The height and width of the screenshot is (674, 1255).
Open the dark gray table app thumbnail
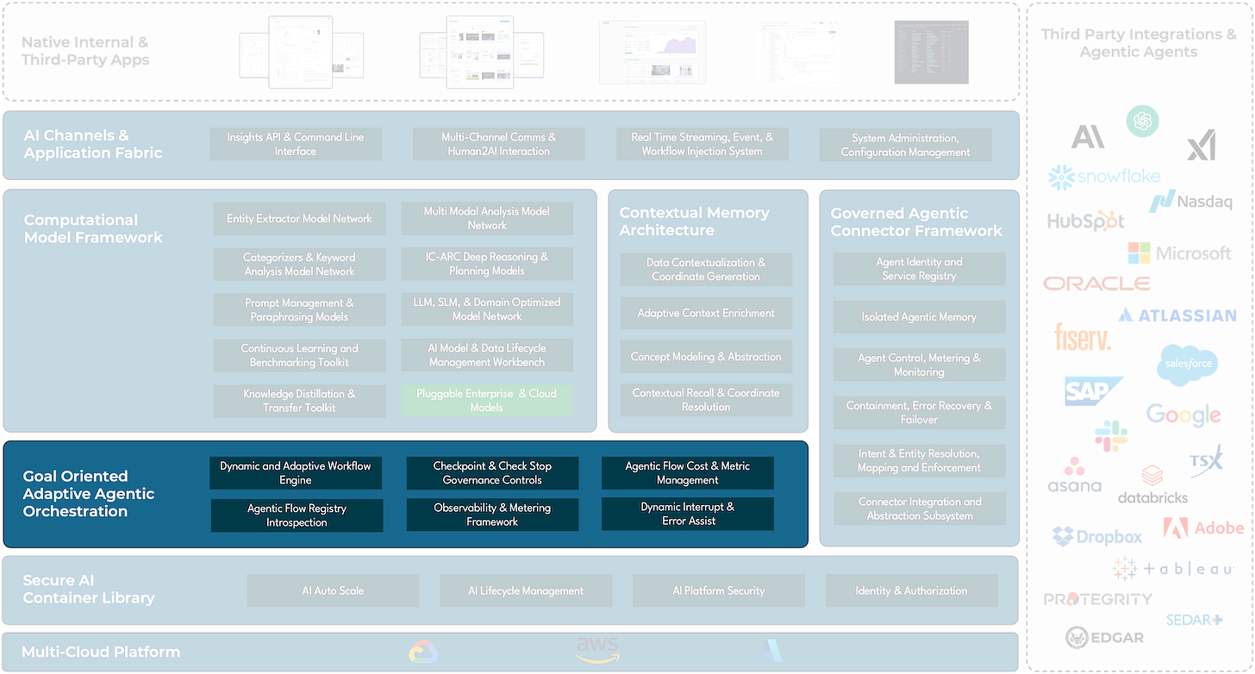(x=932, y=53)
